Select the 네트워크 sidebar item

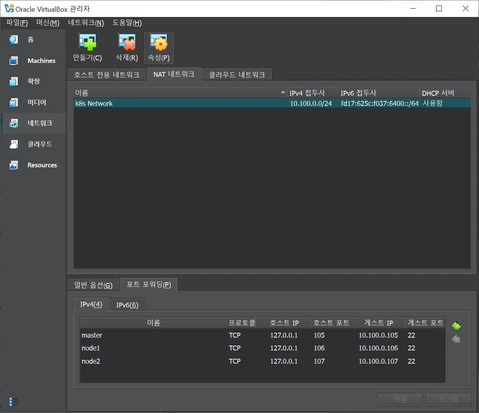point(33,123)
